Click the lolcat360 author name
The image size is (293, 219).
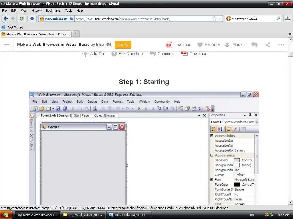tap(104, 44)
